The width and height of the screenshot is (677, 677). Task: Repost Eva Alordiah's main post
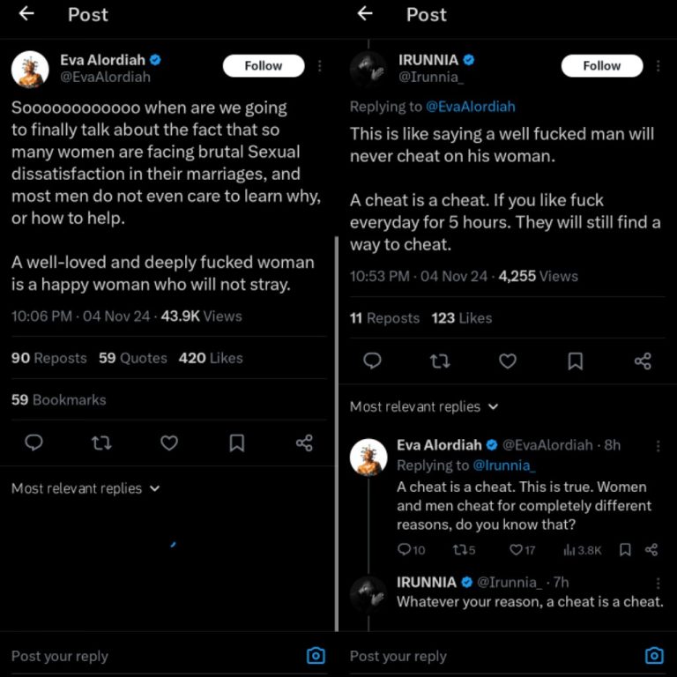click(x=101, y=443)
